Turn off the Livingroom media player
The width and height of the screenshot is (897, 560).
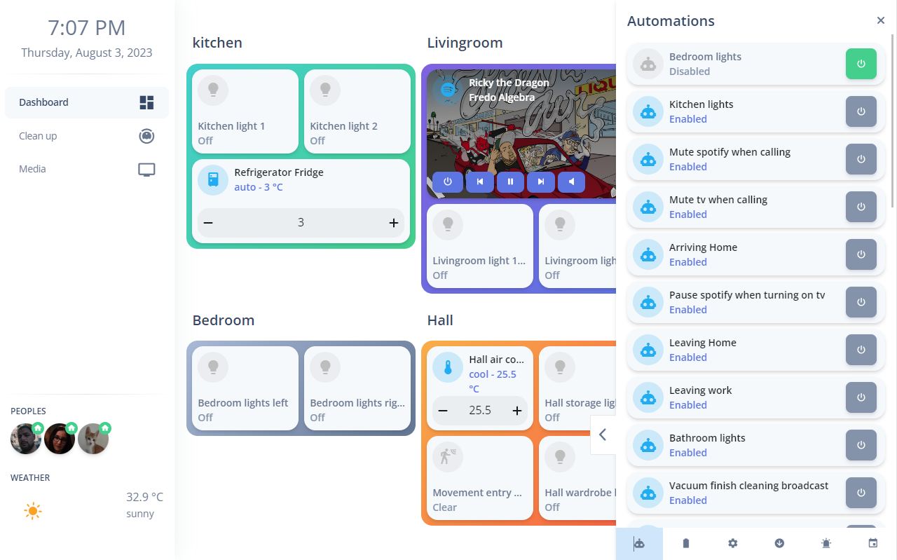pos(448,182)
